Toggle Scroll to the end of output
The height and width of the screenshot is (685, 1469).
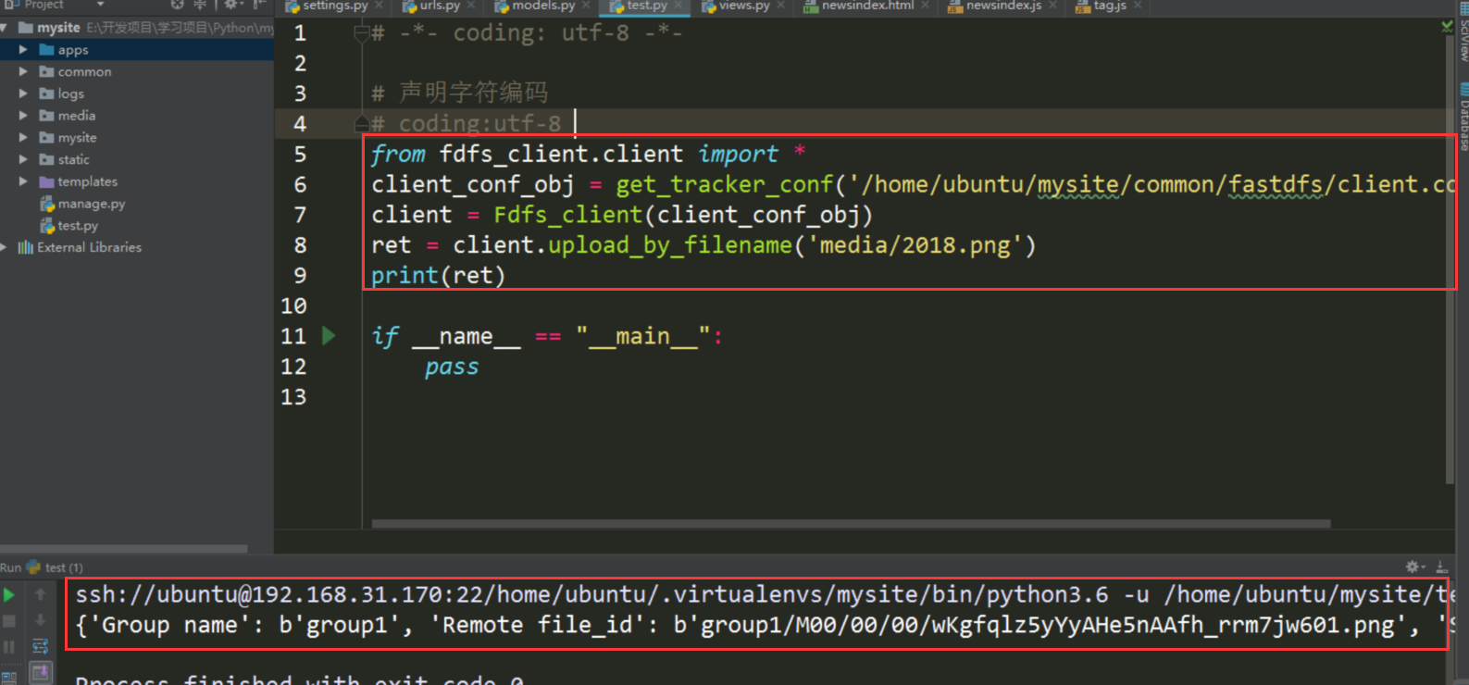pos(40,672)
